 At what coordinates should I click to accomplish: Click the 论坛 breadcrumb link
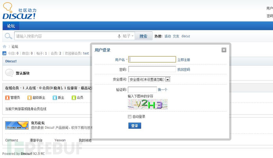click(x=15, y=46)
